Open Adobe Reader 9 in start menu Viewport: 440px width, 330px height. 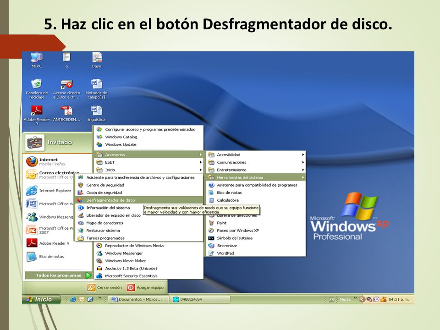click(x=49, y=243)
